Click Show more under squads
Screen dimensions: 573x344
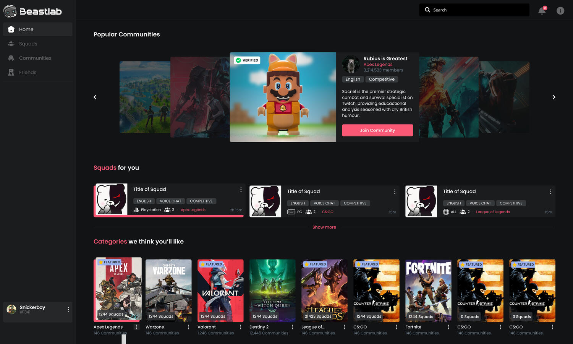[x=324, y=227]
